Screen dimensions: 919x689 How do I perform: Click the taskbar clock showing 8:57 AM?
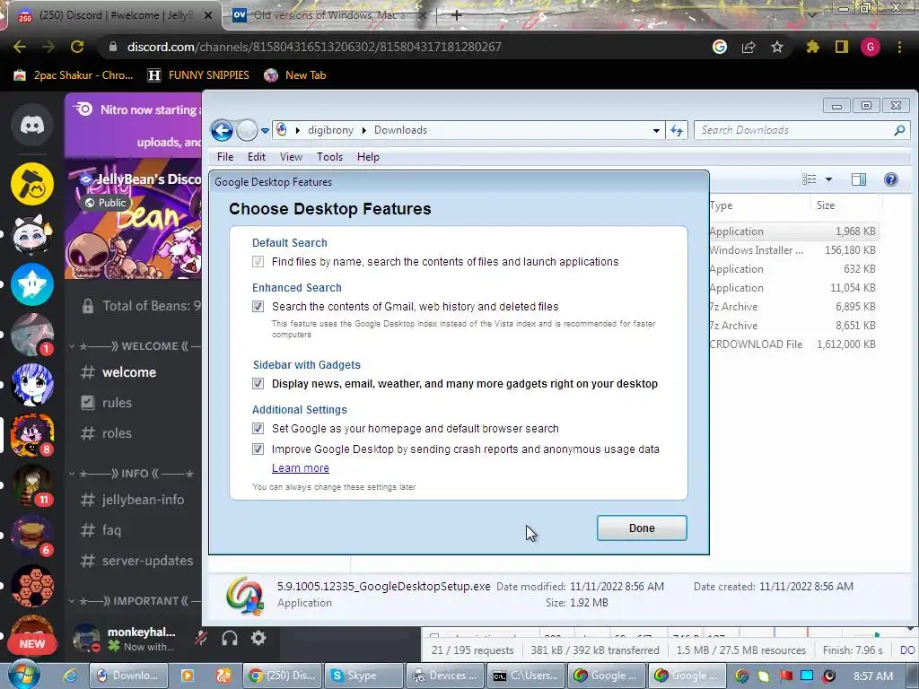click(872, 676)
